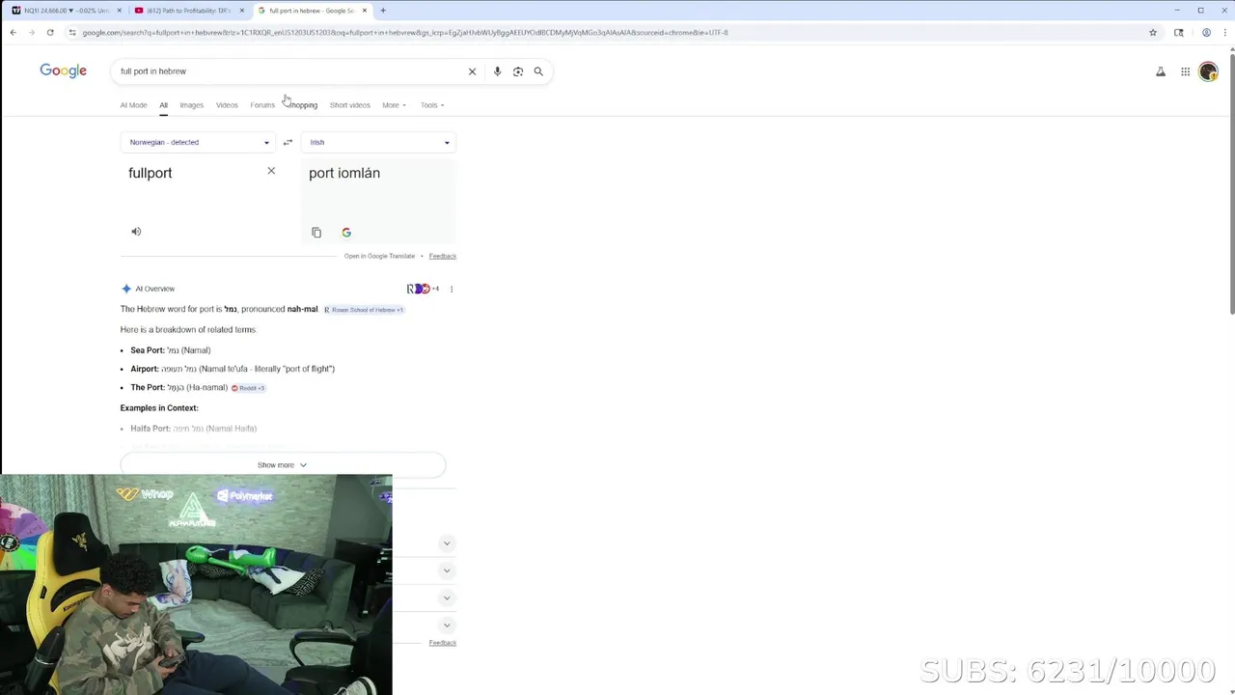1235x695 pixels.
Task: Open 'Reddit +3' source chip
Action: point(248,388)
